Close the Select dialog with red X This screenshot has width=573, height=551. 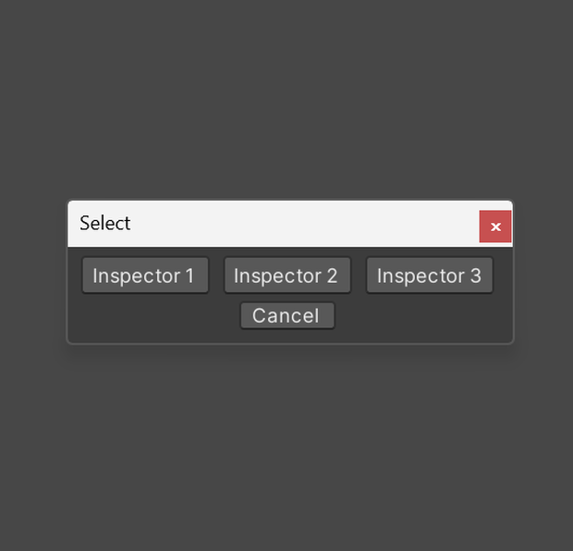(495, 227)
